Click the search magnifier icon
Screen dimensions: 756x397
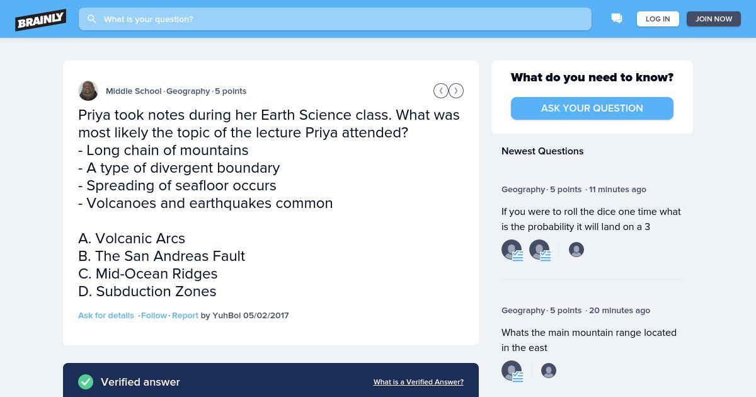pos(92,19)
